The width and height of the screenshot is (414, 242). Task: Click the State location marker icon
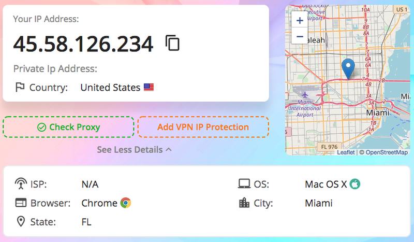point(21,222)
